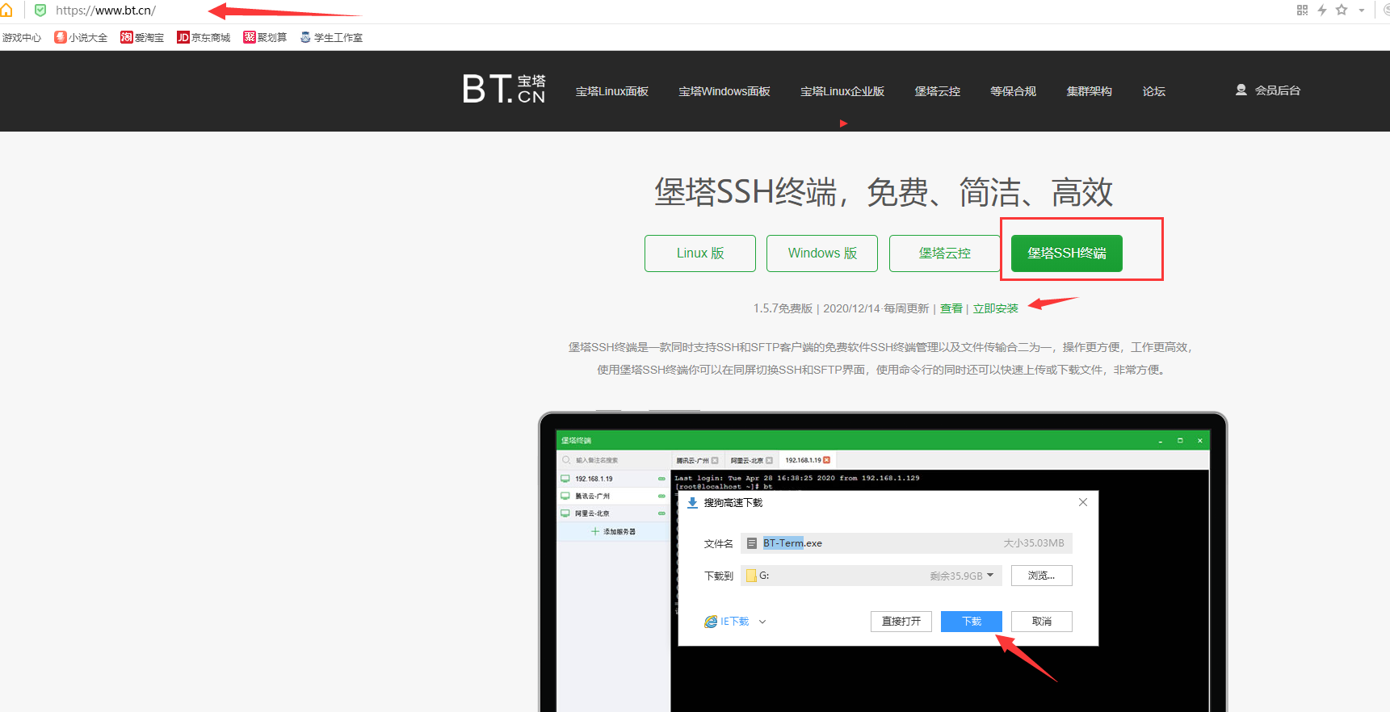The height and width of the screenshot is (712, 1390).
Task: Open the 爱淘宝 bookmark
Action: coord(142,38)
